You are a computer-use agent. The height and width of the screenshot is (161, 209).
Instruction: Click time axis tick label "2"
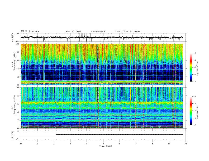pos(54,144)
